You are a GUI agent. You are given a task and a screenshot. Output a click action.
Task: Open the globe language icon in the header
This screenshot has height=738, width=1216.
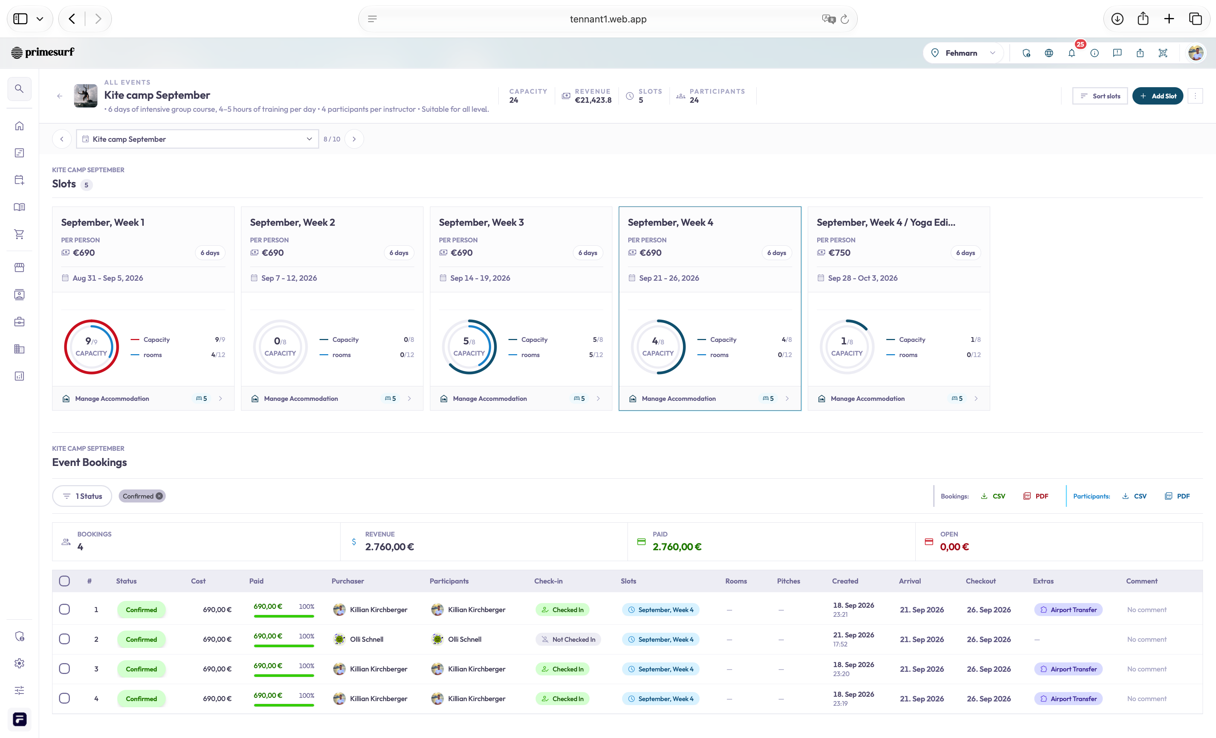click(x=1049, y=53)
